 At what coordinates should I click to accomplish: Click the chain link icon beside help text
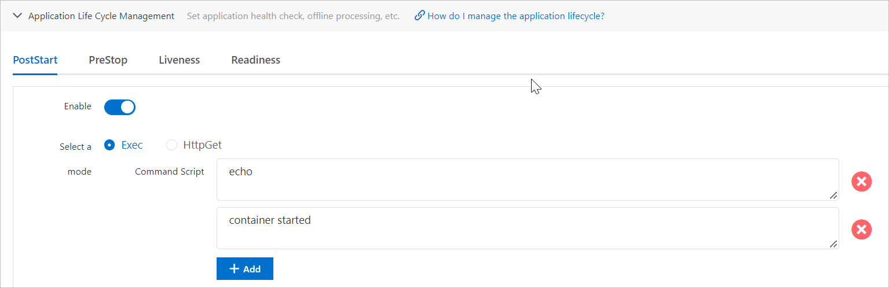[420, 16]
